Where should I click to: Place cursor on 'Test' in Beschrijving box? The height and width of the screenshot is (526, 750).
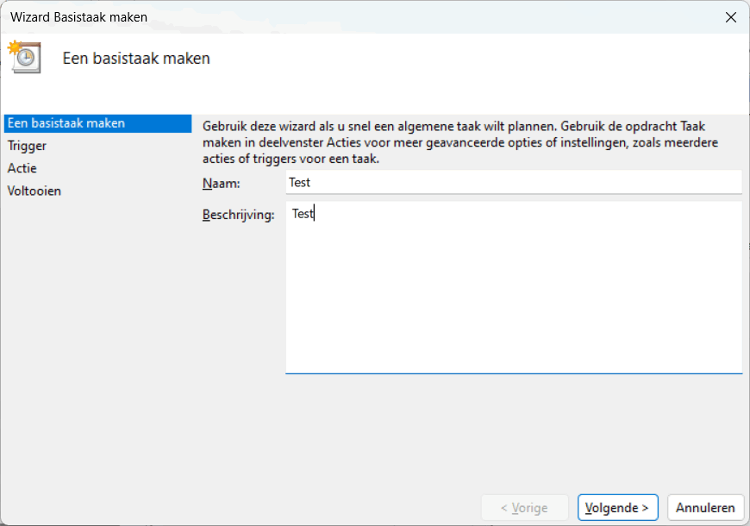tap(303, 214)
